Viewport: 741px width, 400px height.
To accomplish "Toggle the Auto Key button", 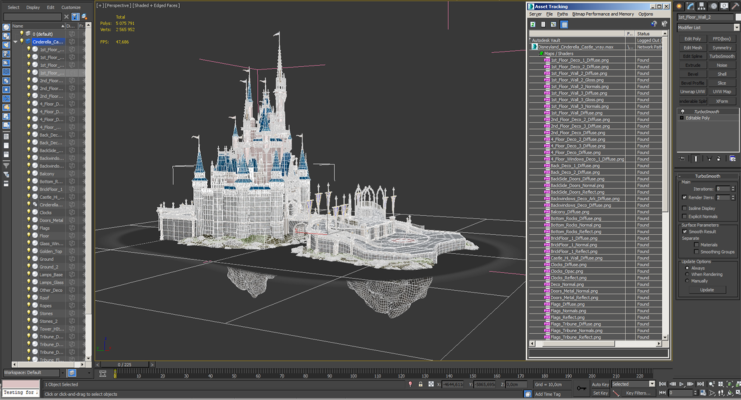I will [600, 384].
